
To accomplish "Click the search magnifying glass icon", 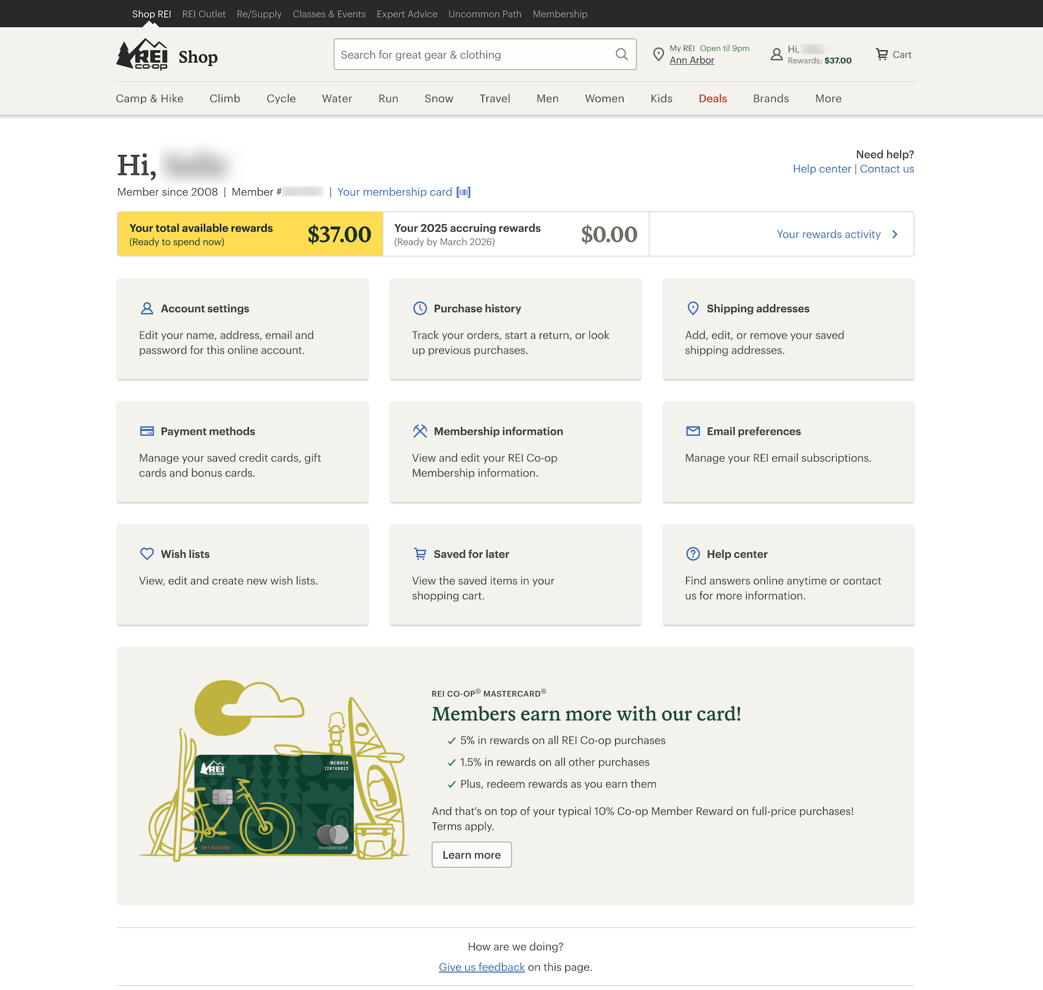I will click(x=621, y=54).
